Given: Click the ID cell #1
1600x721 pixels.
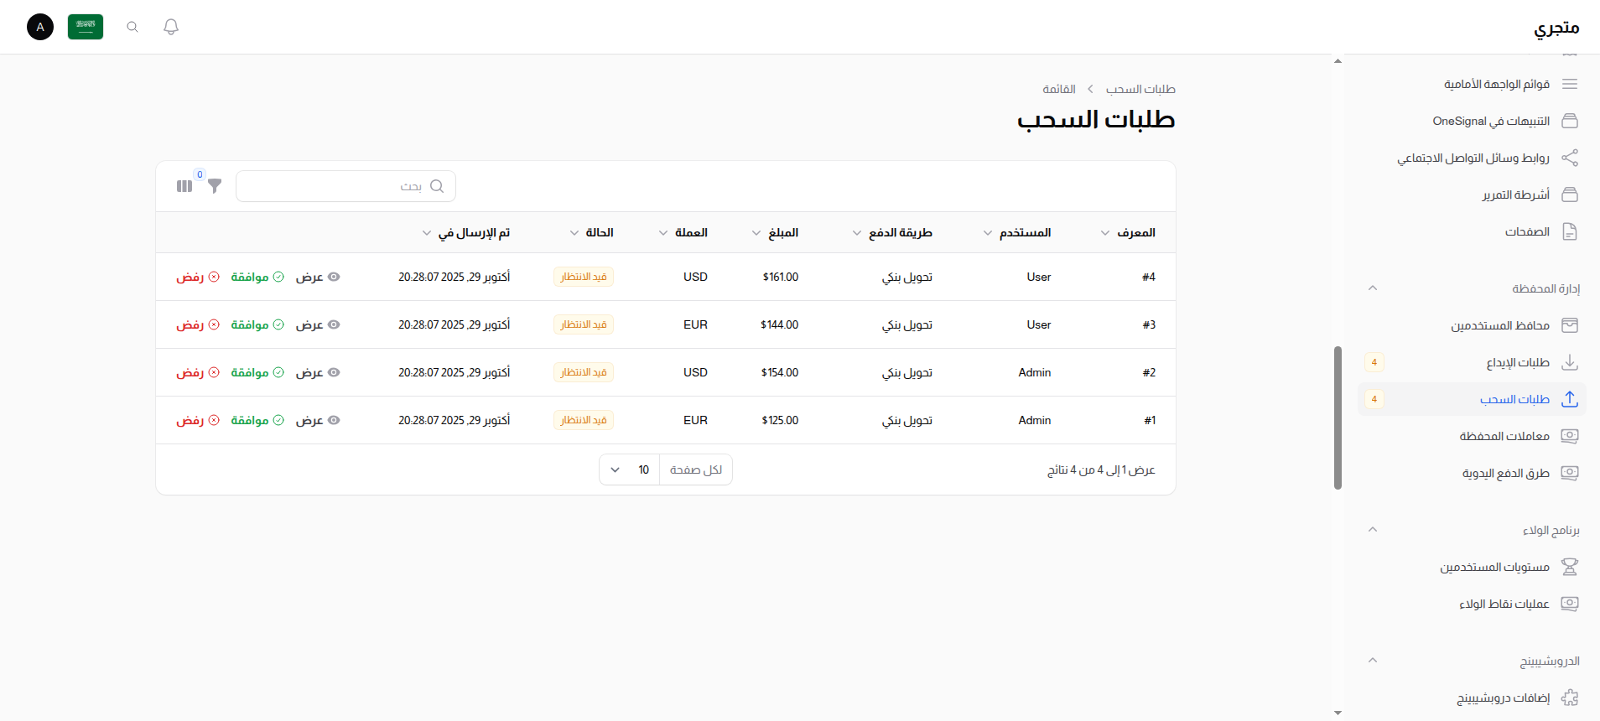Looking at the screenshot, I should click(x=1150, y=420).
